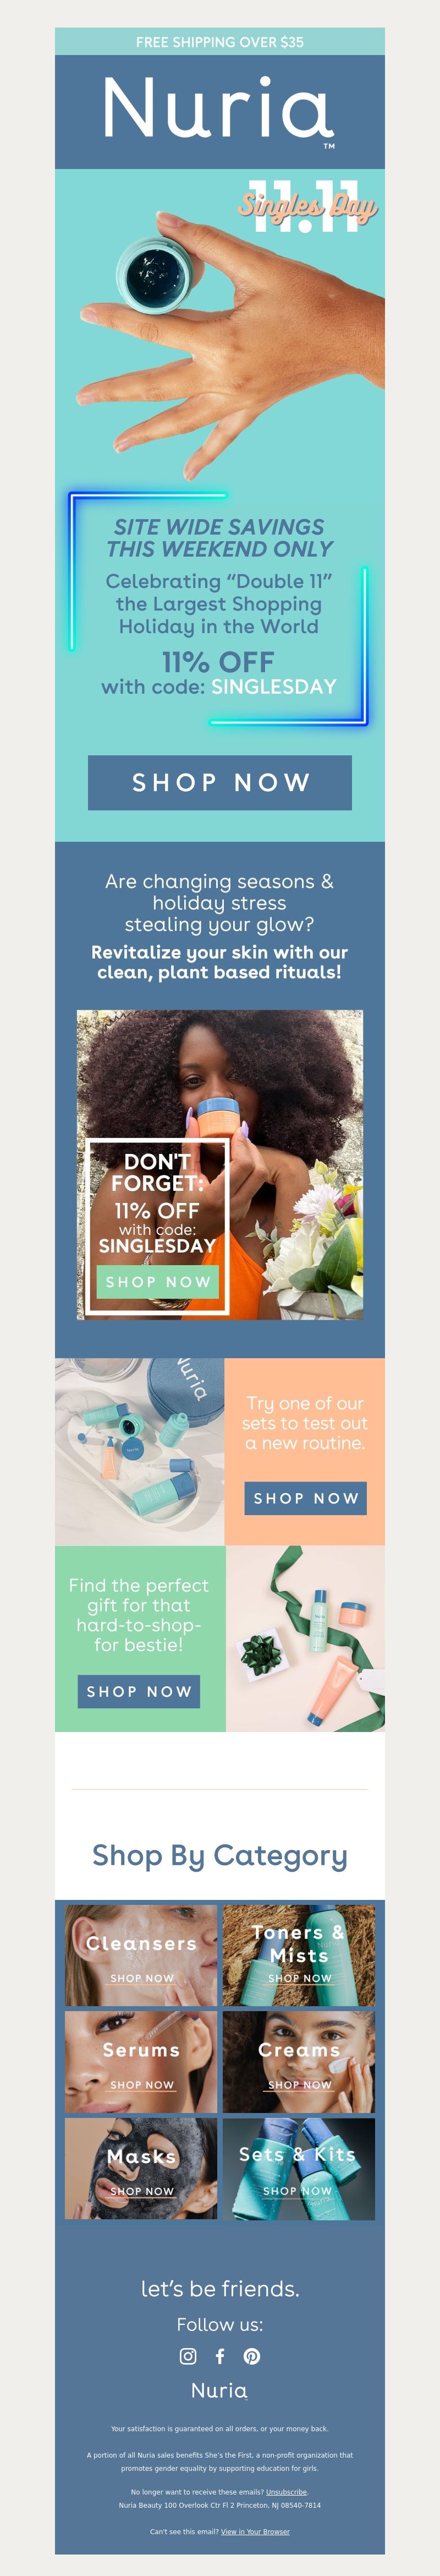Click the skincare set product photo
Screen dimensions: 440x2576
(139, 1451)
